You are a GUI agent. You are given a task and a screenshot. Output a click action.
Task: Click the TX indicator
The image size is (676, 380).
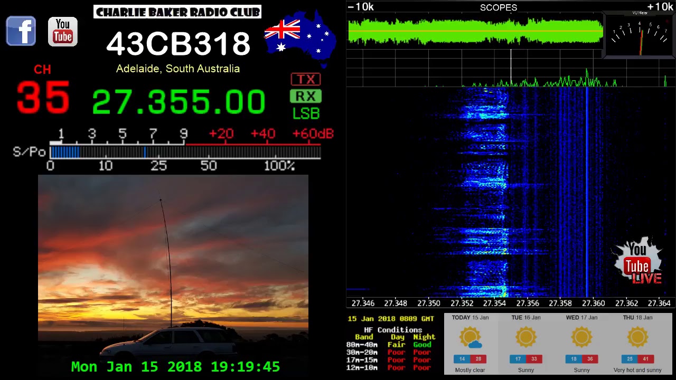click(306, 79)
